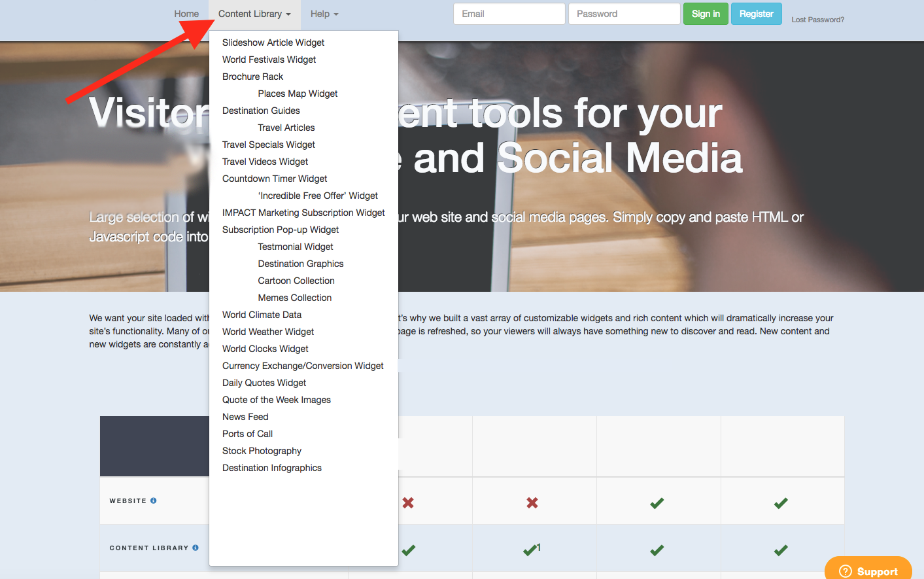Choose Stock Photography entry

pos(262,451)
